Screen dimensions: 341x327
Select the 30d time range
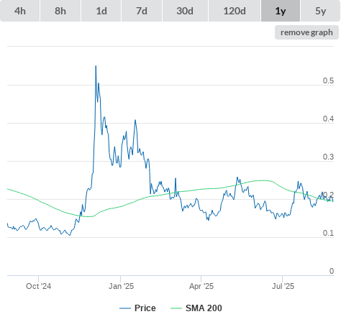[x=185, y=11]
